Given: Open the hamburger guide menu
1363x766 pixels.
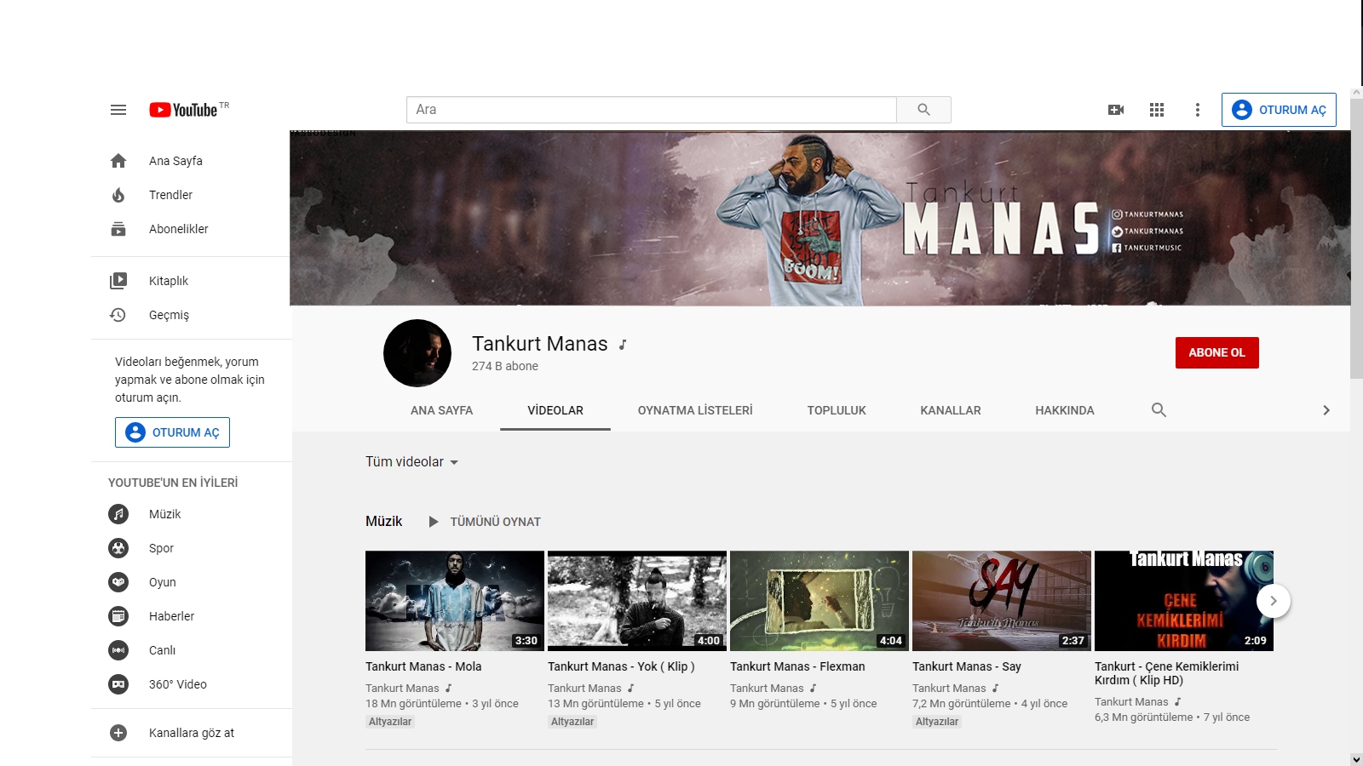Looking at the screenshot, I should coord(118,110).
